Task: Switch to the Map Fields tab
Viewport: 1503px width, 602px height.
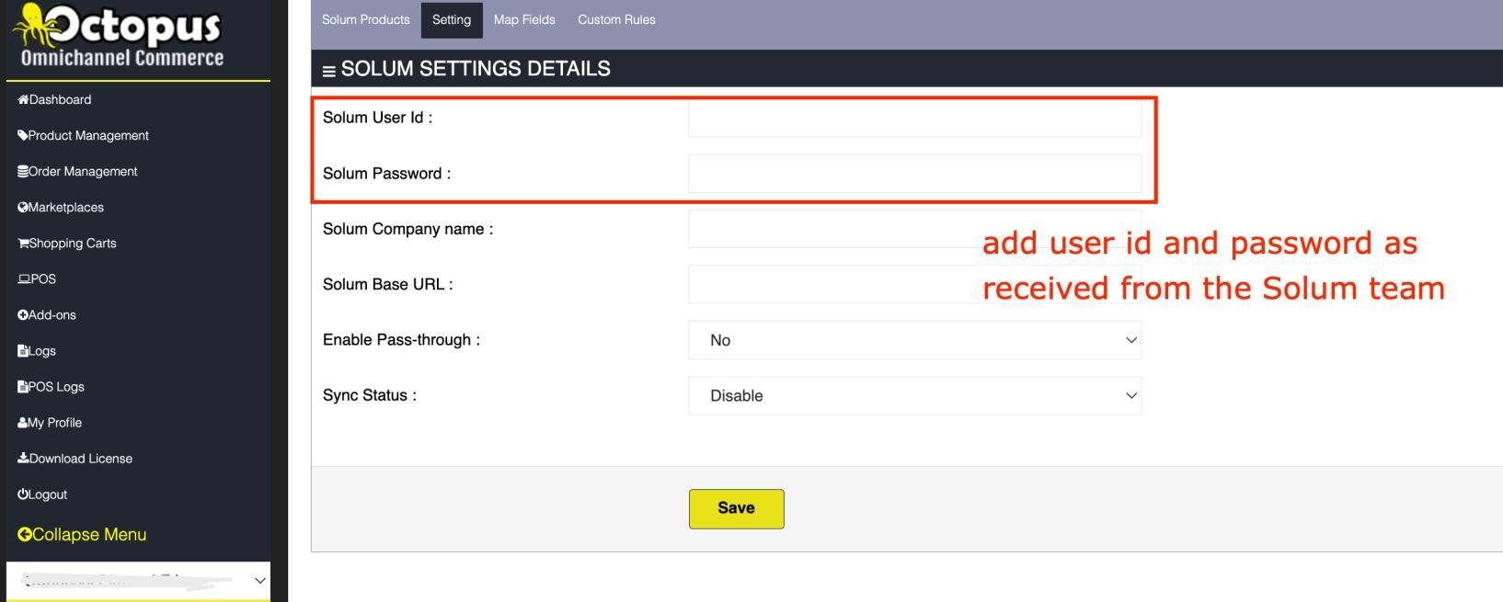Action: point(524,19)
